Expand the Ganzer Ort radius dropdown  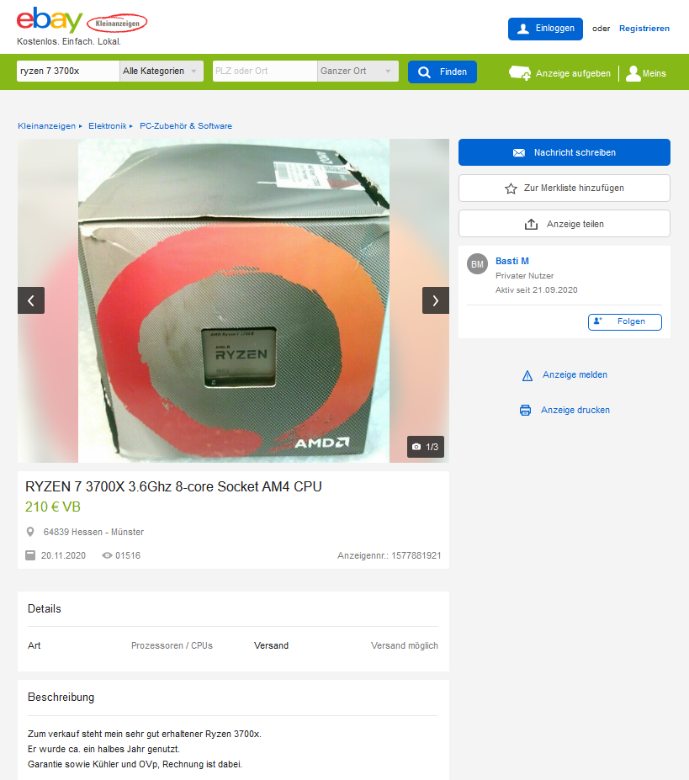(x=358, y=72)
